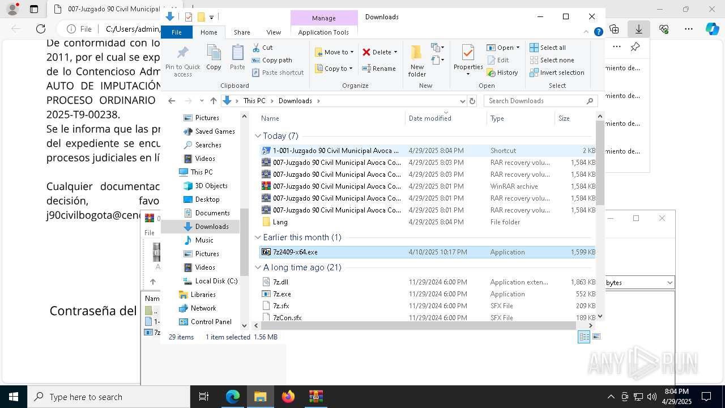This screenshot has width=725, height=408.
Task: Click Invert selection in ribbon
Action: [x=557, y=73]
